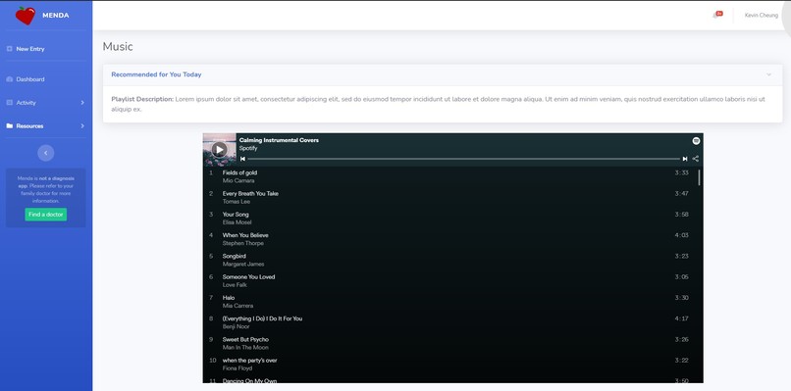
Task: Open the notifications bell icon
Action: coord(715,16)
